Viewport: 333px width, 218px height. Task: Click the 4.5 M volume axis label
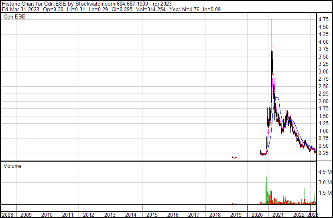point(325,172)
